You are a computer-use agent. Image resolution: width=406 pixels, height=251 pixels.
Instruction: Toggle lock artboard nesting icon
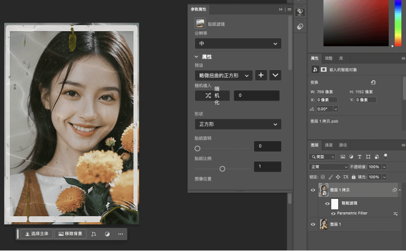coord(346,177)
